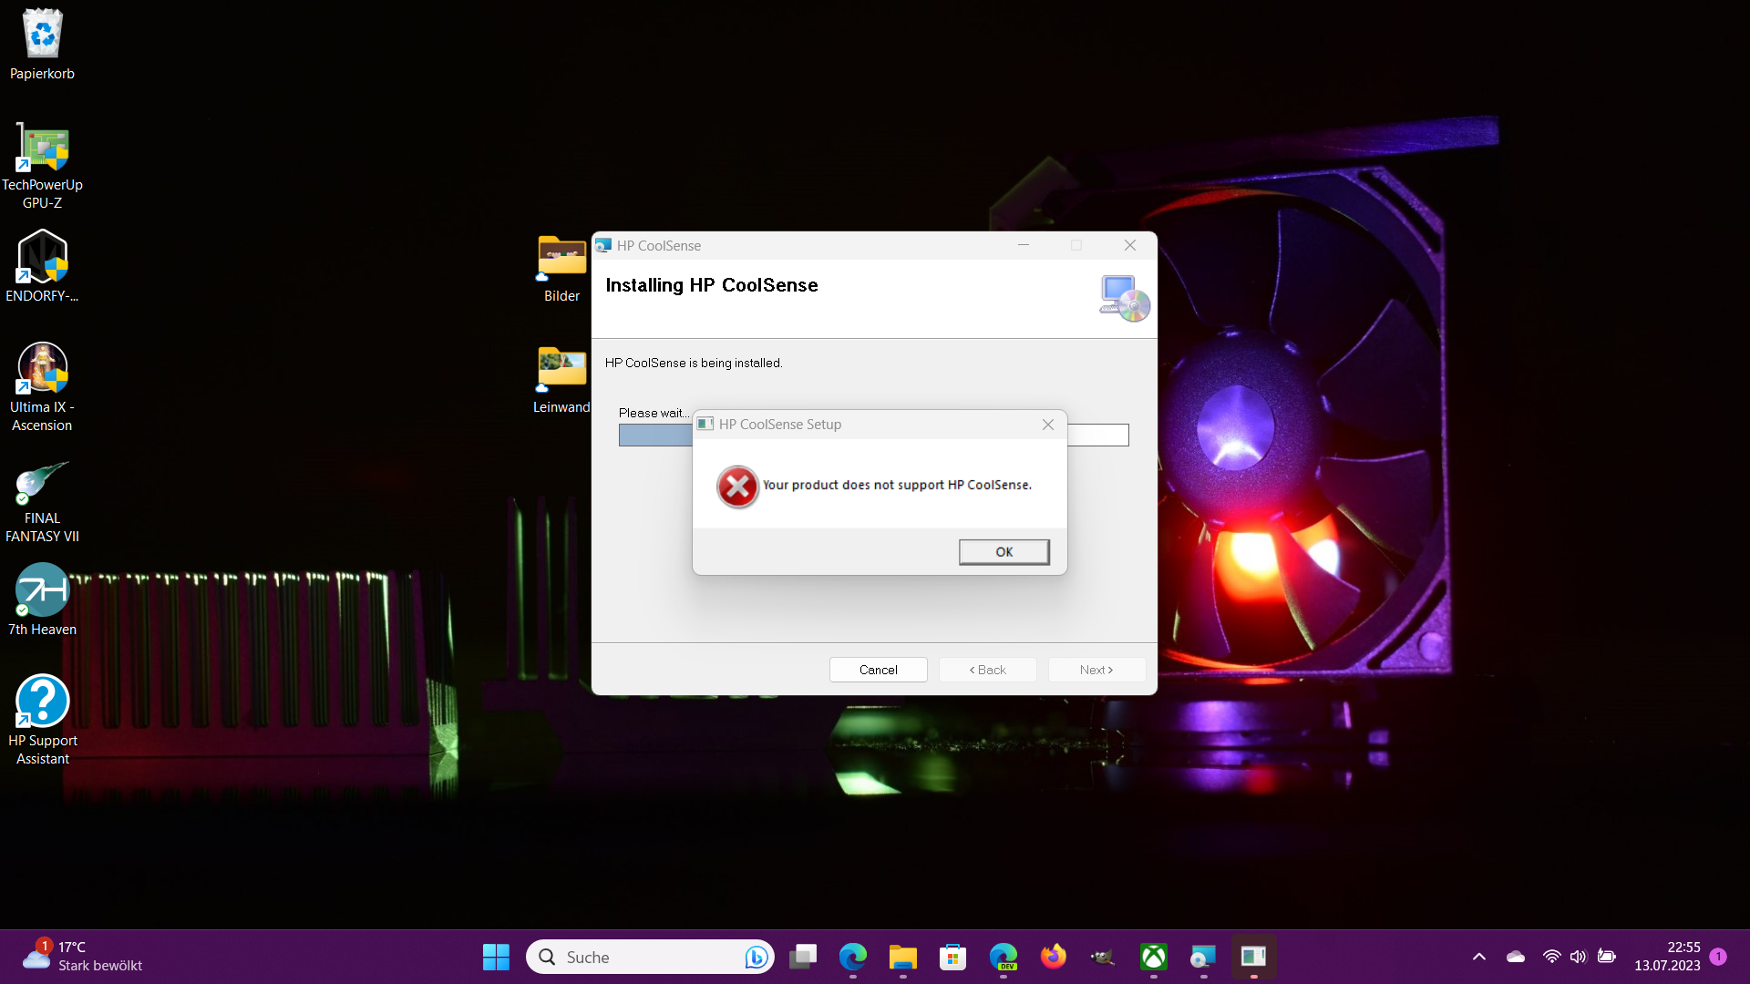Open Firefox from the taskbar
The height and width of the screenshot is (984, 1750).
[x=1053, y=957]
